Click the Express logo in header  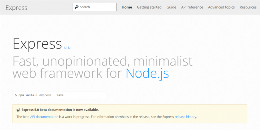(x=16, y=8)
